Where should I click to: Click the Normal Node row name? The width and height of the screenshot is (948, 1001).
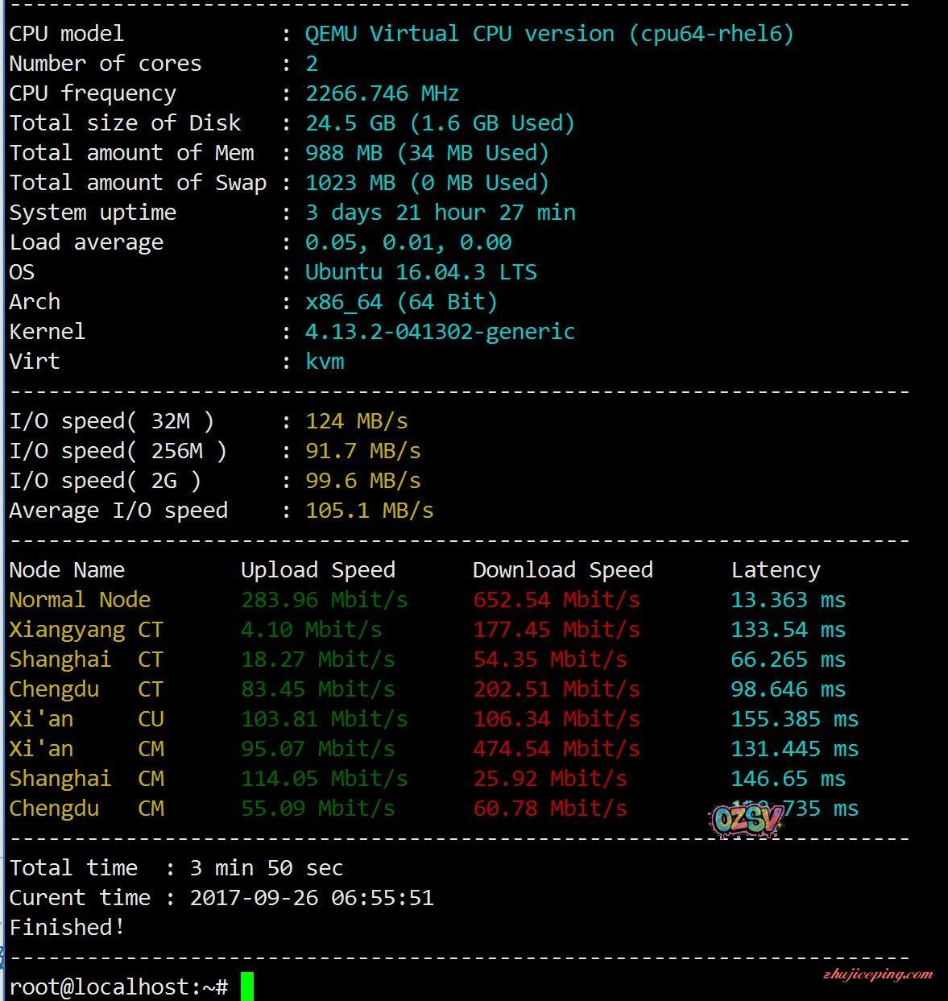(x=80, y=600)
